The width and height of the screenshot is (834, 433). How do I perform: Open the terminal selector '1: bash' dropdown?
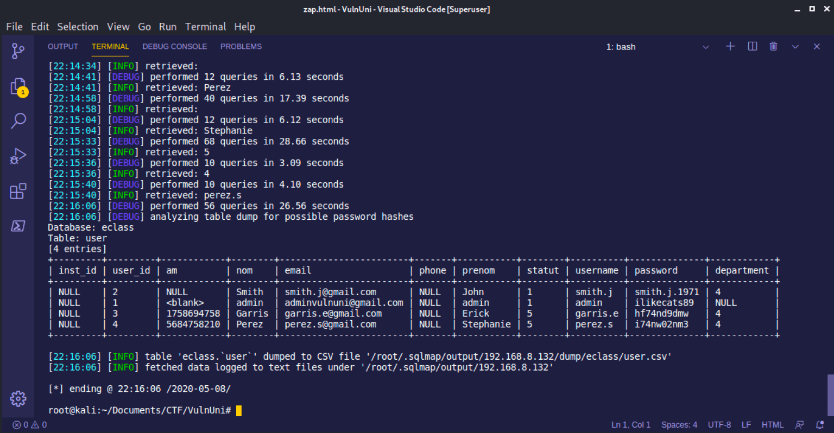(658, 47)
